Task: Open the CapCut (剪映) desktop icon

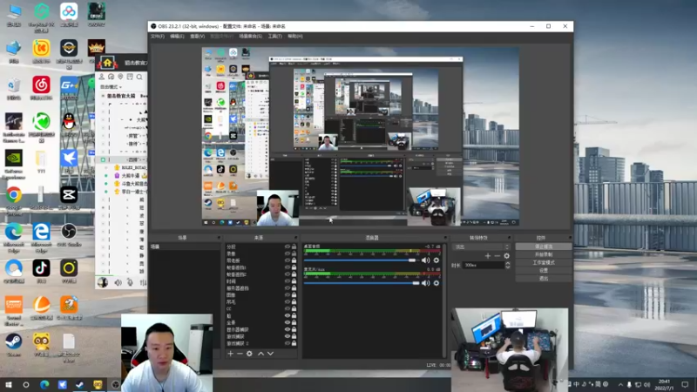Action: 69,199
